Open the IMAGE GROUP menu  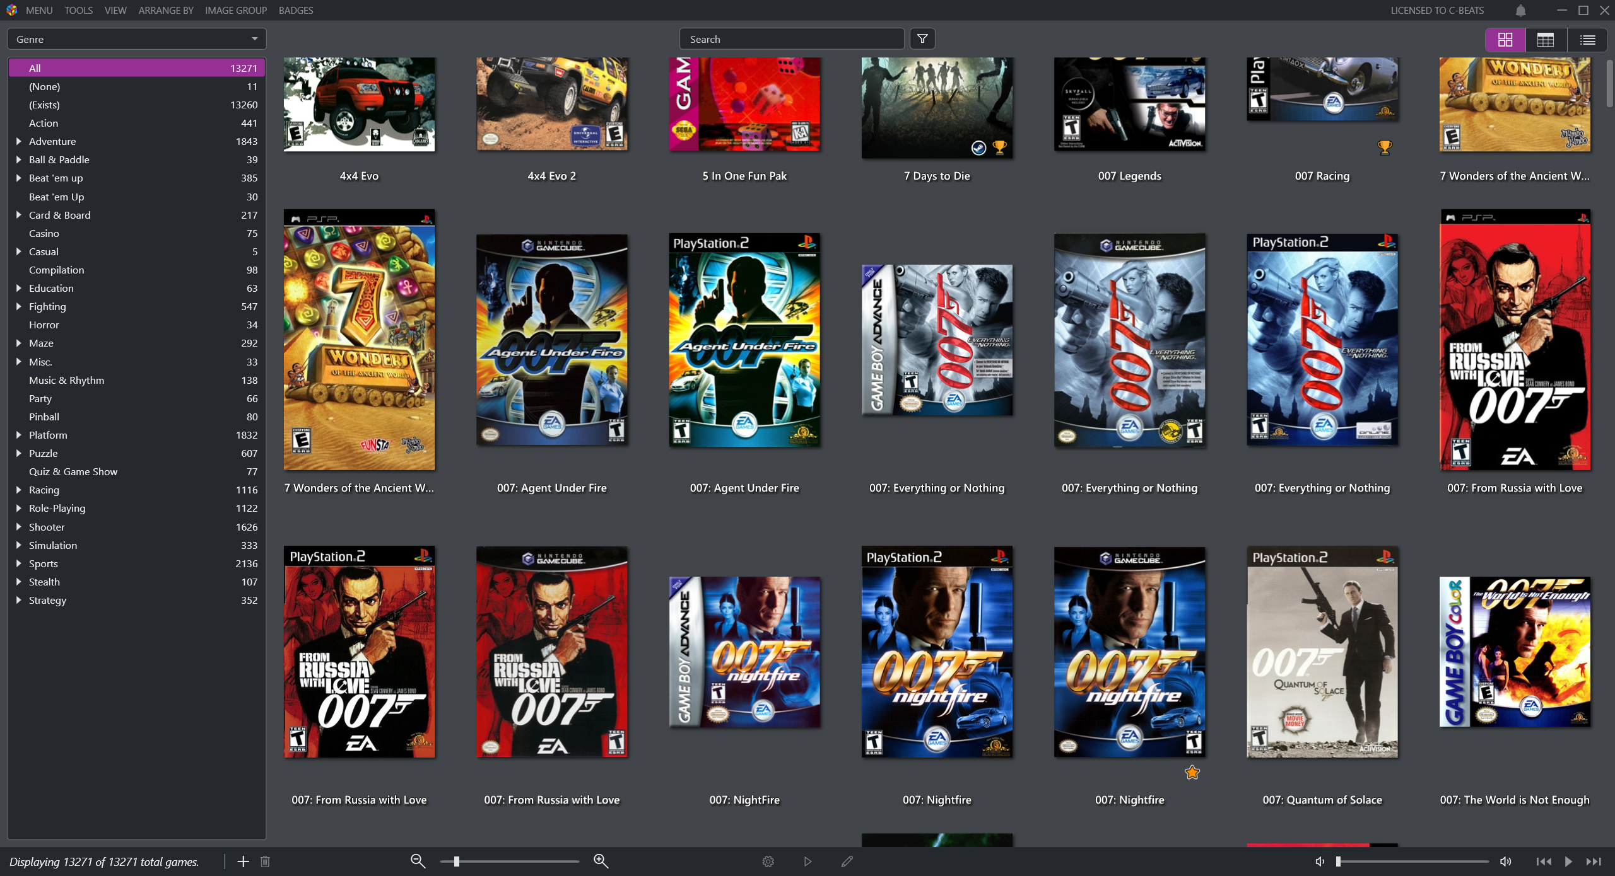pyautogui.click(x=236, y=11)
